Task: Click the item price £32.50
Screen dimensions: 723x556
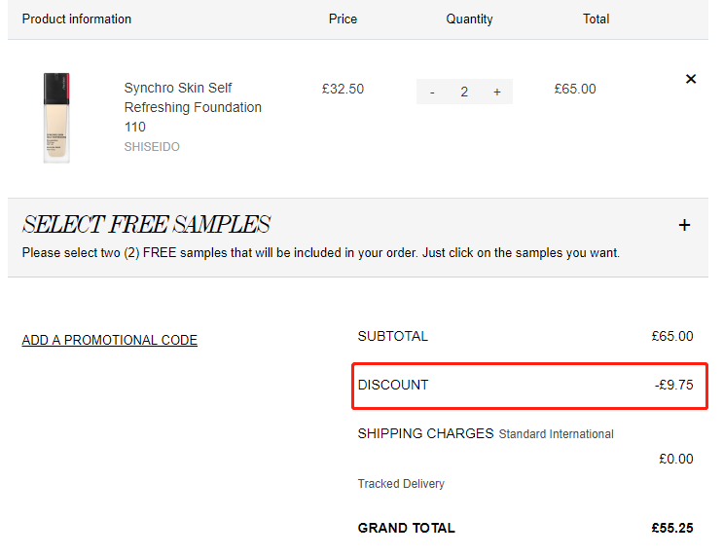Action: pyautogui.click(x=343, y=89)
